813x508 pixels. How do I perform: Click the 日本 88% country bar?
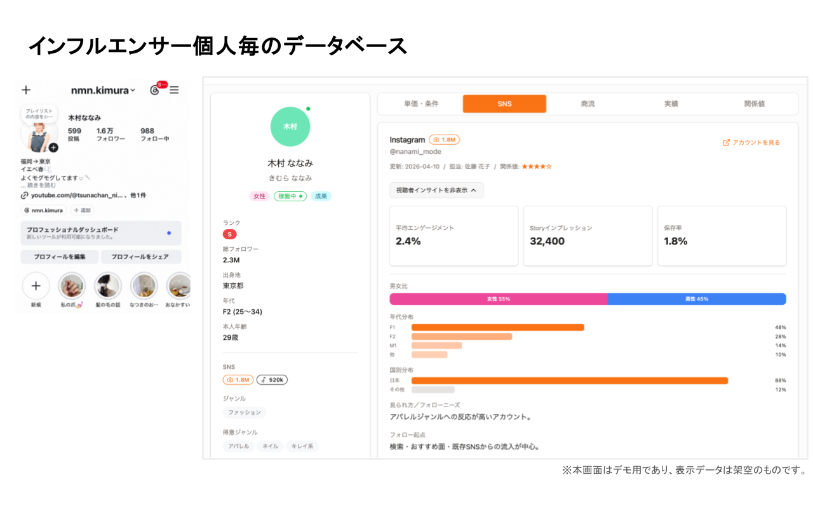tap(570, 381)
